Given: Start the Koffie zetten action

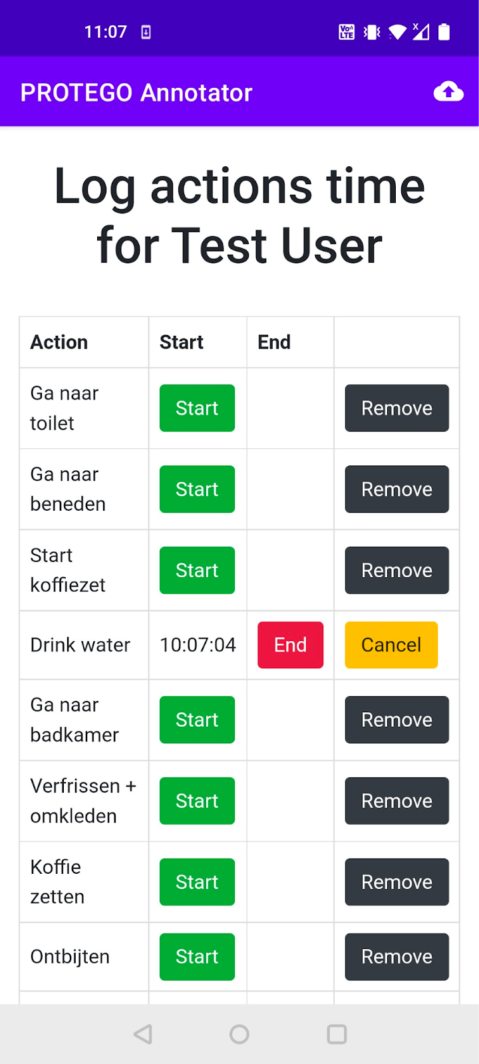Looking at the screenshot, I should [197, 882].
